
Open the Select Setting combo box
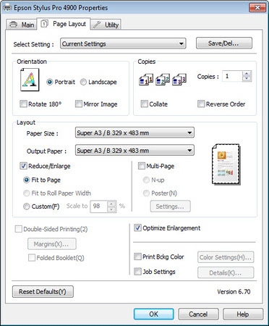pos(123,43)
